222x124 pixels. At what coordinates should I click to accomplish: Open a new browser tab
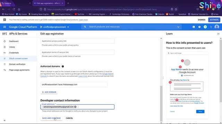68,3
